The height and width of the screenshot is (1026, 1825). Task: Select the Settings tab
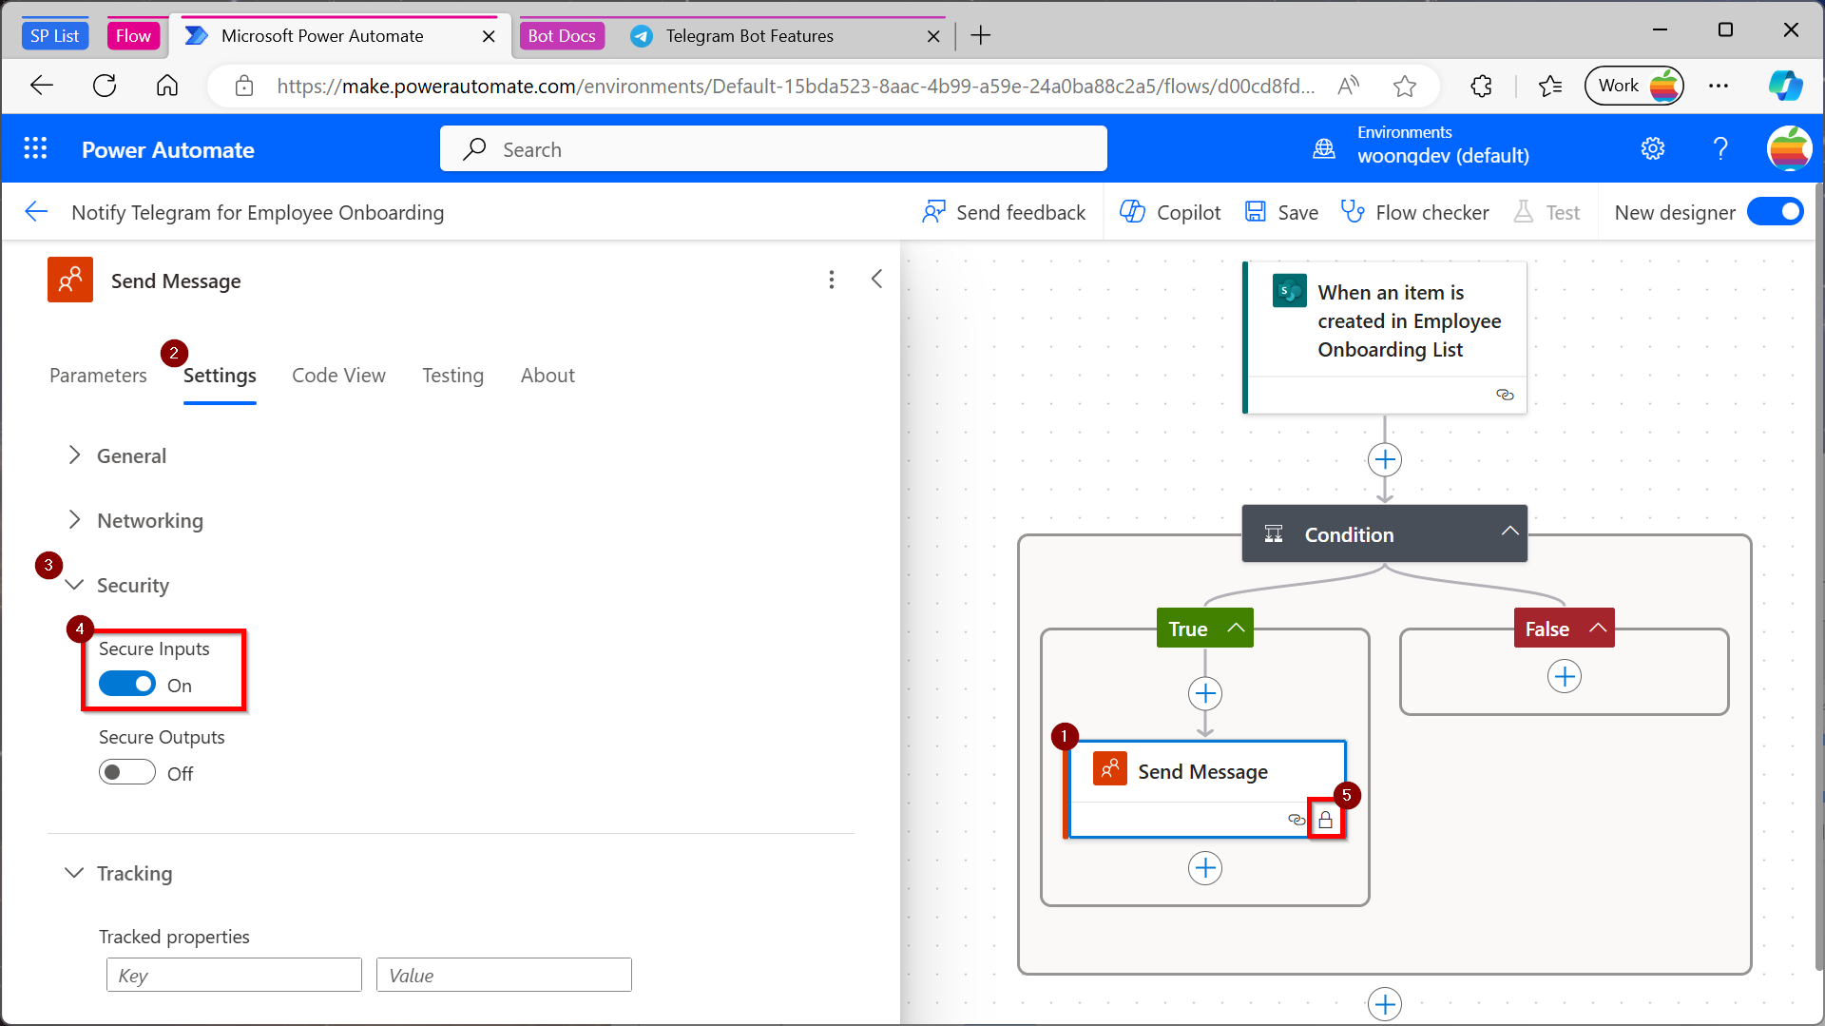pyautogui.click(x=220, y=376)
